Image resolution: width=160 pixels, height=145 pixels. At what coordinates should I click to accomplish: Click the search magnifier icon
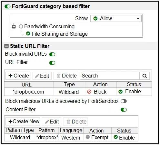[145, 76]
